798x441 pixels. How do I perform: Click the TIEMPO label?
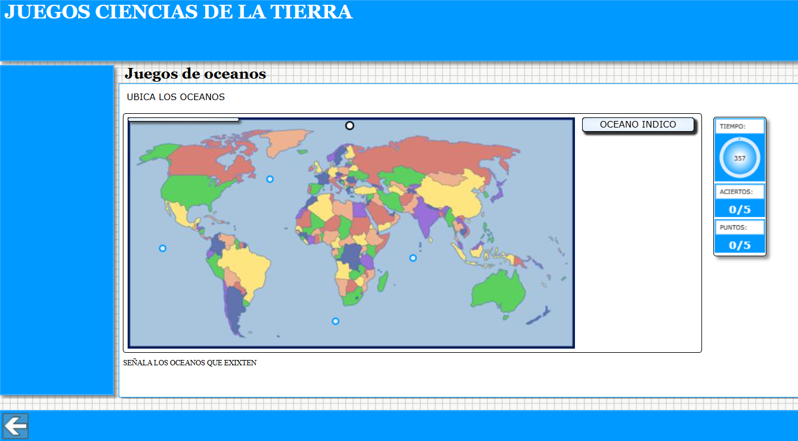[x=732, y=126]
